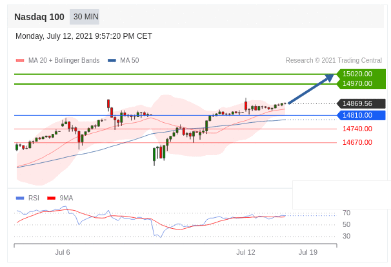This screenshot has height=267, width=391.
Task: Click the black 14869.56 current price tag
Action: point(357,103)
